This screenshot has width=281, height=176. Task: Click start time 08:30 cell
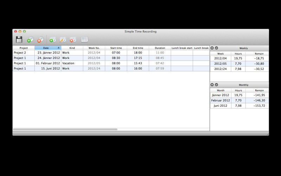tap(116, 58)
